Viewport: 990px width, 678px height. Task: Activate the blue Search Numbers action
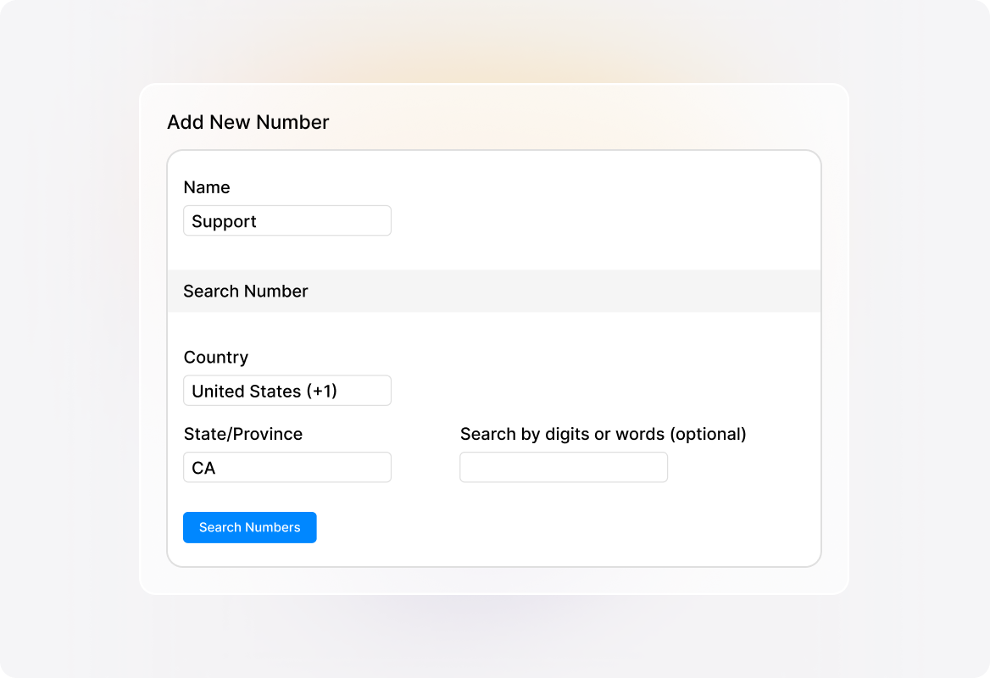(x=249, y=527)
